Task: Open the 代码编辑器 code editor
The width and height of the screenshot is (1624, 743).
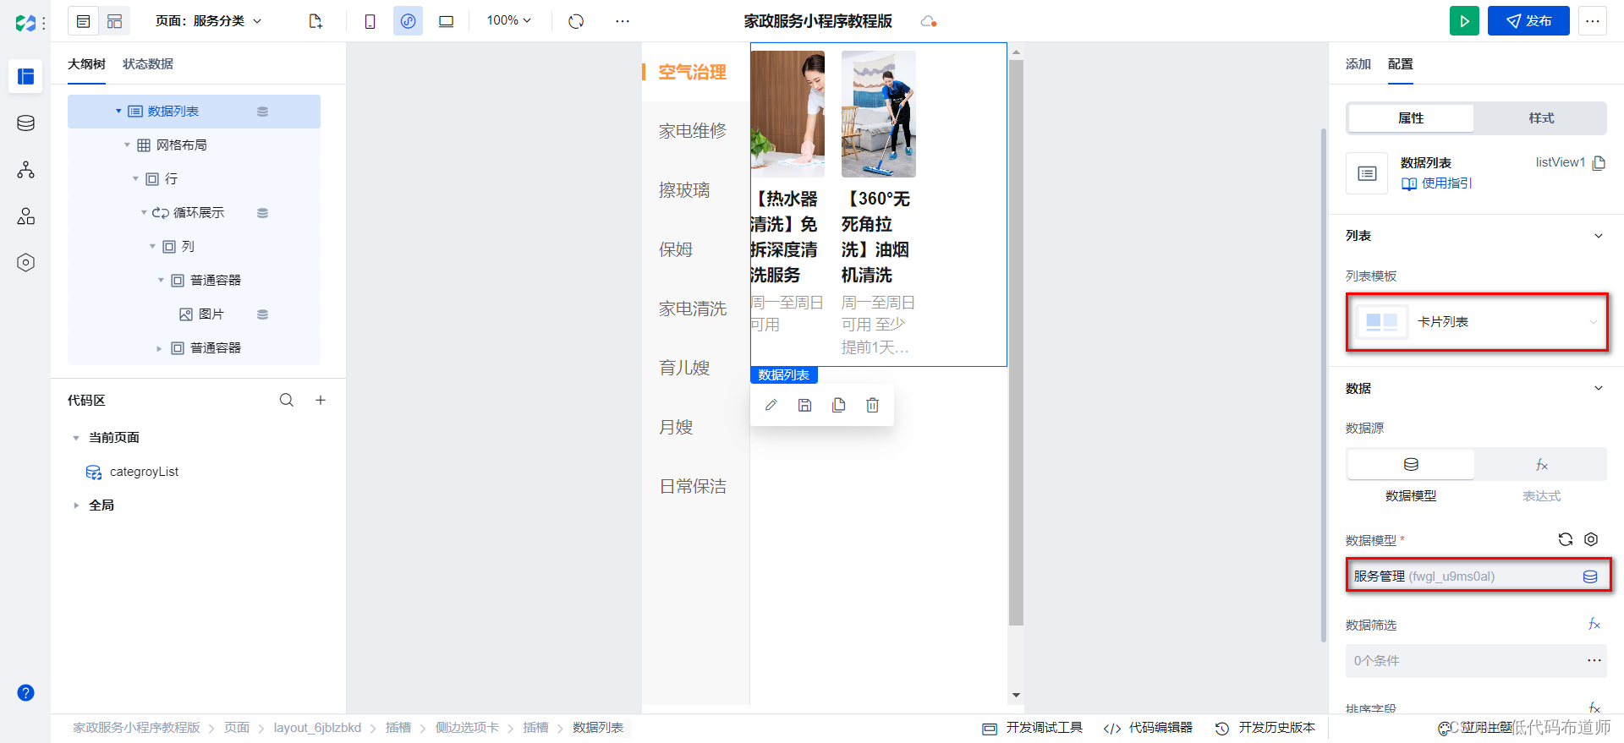Action: [x=1149, y=728]
